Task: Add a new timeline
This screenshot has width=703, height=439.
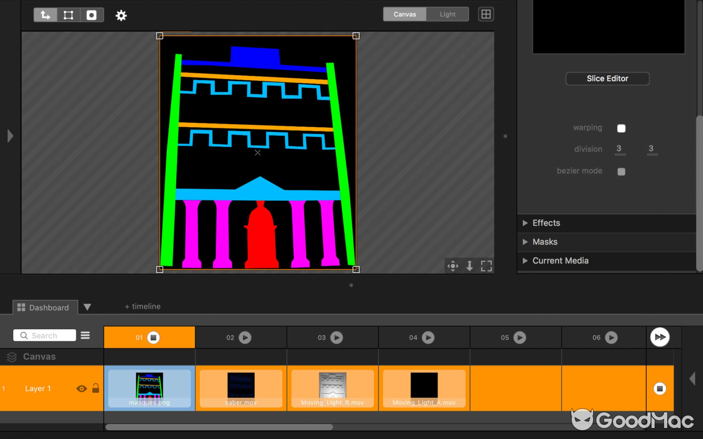Action: pyautogui.click(x=143, y=306)
